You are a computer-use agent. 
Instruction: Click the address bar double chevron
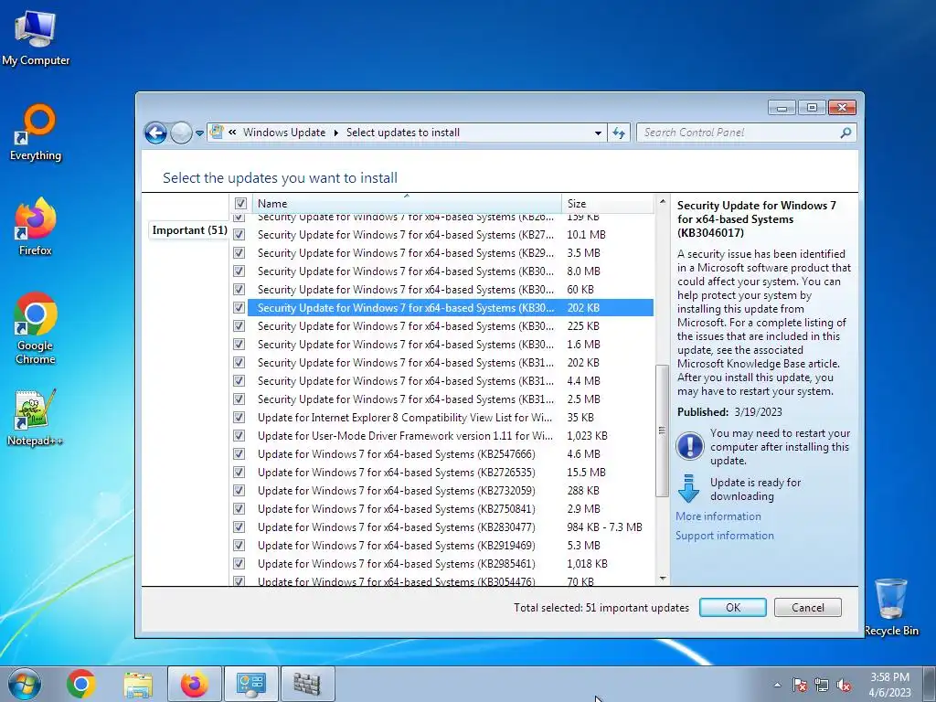(232, 133)
